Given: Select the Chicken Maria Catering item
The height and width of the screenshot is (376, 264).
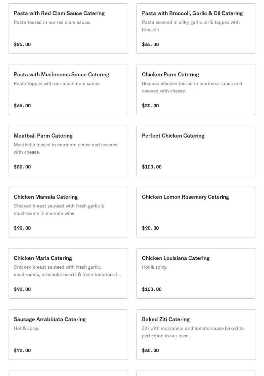Looking at the screenshot, I should [x=68, y=273].
